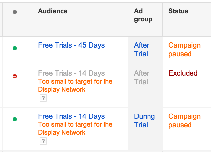Viewport: 211px width, 152px height.
Task: Open help icon under During Trial audience warning
Action: click(x=43, y=141)
